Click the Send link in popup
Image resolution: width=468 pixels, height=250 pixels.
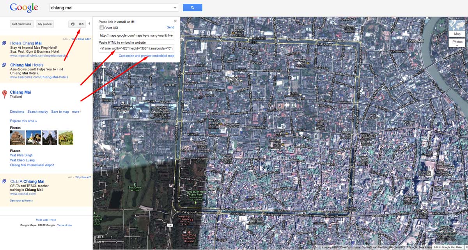pyautogui.click(x=170, y=27)
